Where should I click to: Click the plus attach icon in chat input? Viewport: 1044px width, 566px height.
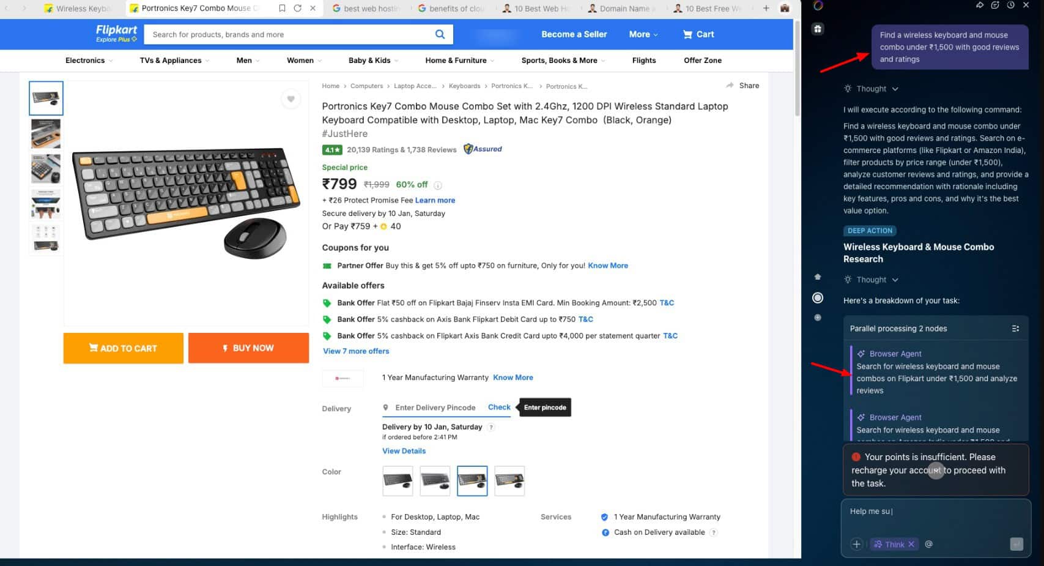click(x=856, y=544)
